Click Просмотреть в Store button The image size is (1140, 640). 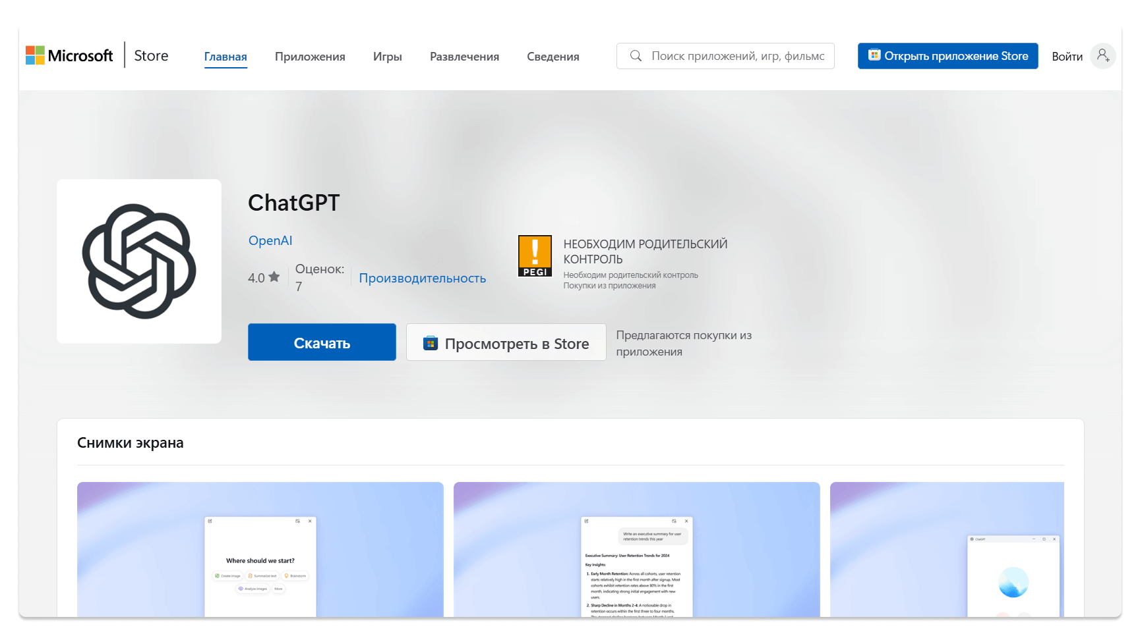pyautogui.click(x=506, y=342)
